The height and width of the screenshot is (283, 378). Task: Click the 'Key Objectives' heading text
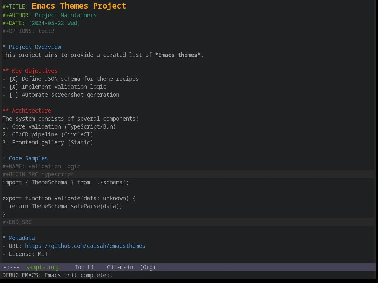point(35,71)
